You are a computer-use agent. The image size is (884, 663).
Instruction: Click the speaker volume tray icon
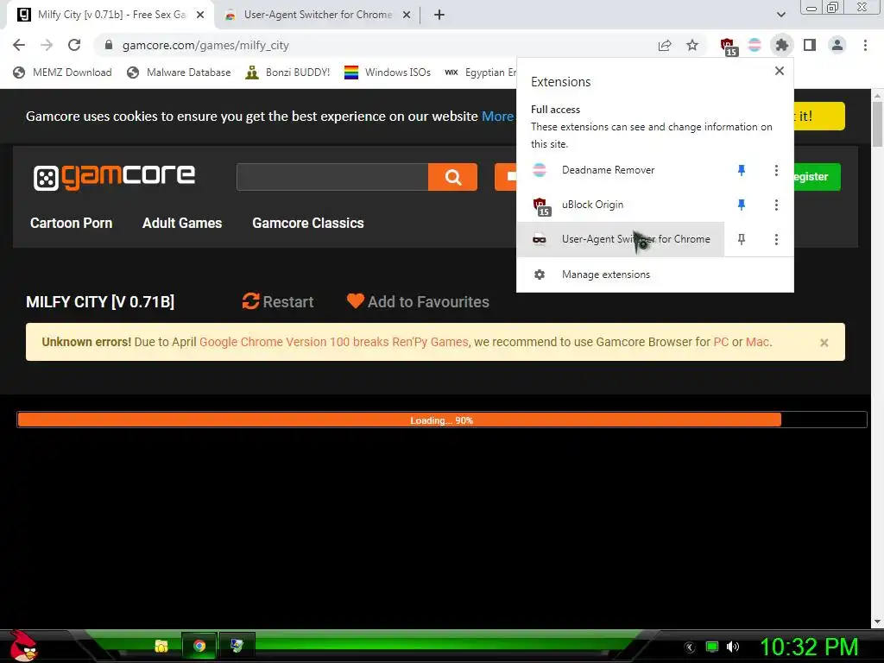click(x=733, y=647)
